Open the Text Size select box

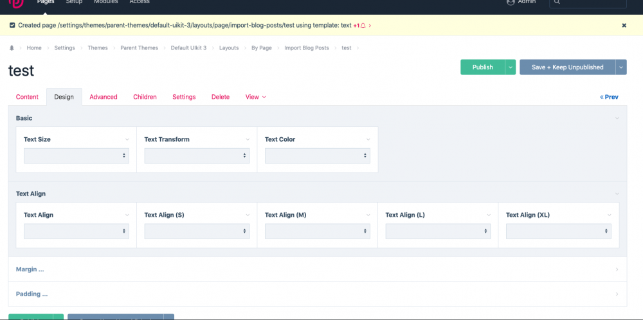pyautogui.click(x=77, y=155)
